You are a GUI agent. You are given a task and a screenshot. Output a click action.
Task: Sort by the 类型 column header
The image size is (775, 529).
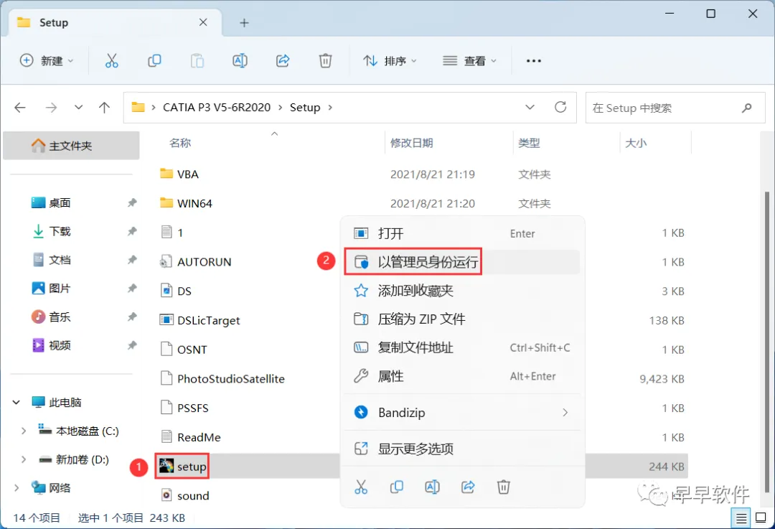[x=529, y=143]
